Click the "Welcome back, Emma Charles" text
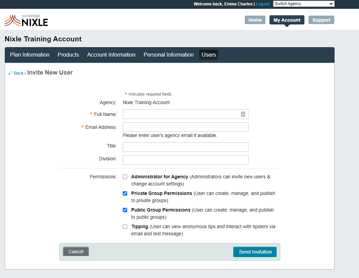359x278 pixels. click(x=223, y=4)
